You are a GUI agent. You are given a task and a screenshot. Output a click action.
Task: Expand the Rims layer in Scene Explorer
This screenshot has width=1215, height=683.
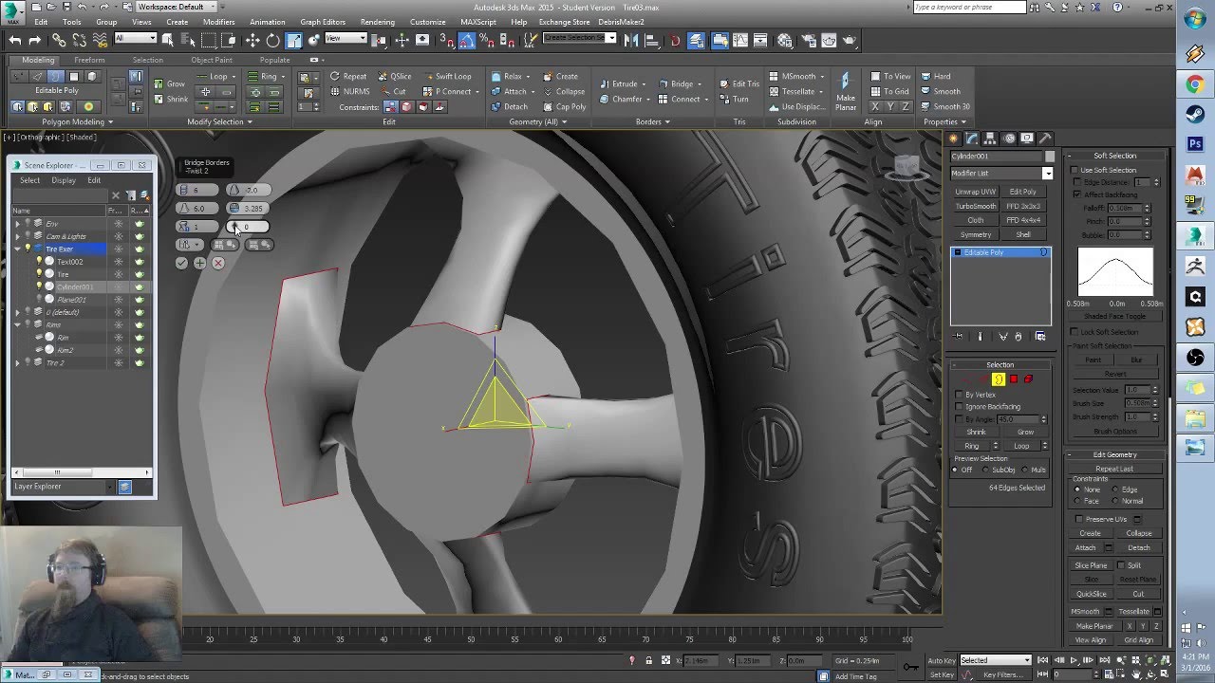point(17,324)
